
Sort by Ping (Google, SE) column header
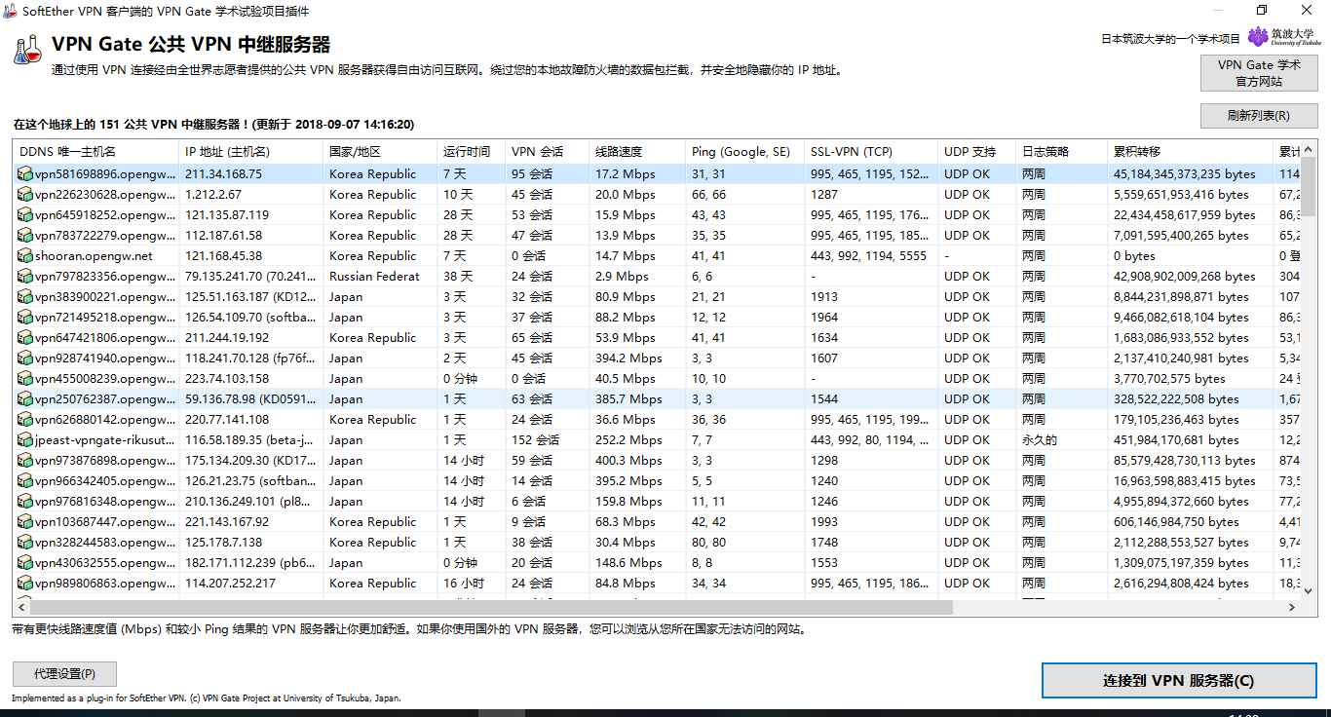(x=744, y=152)
